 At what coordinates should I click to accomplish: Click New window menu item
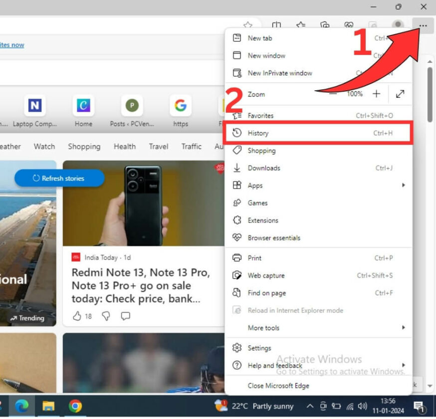coord(318,55)
